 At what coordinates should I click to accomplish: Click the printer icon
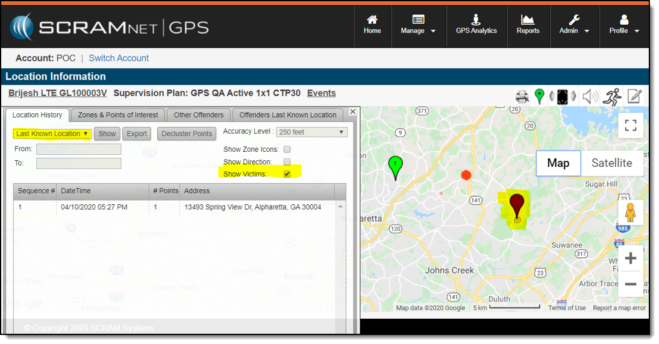(x=522, y=96)
